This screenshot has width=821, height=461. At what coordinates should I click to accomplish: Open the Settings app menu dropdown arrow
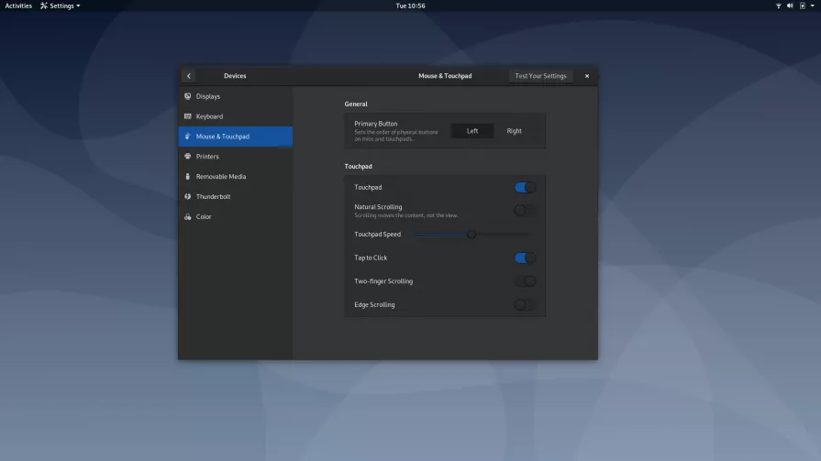78,5
